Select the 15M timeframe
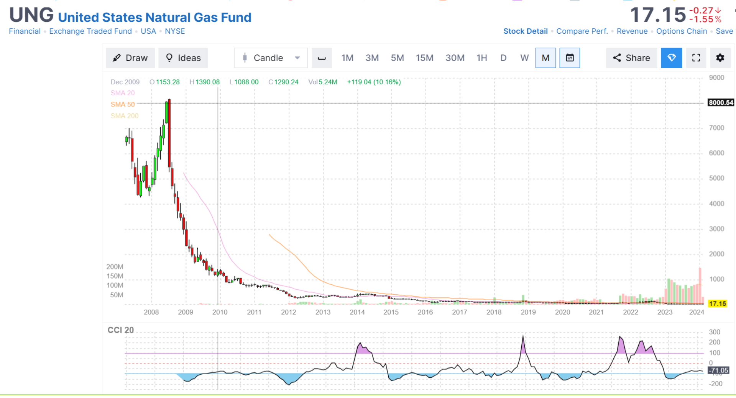Screen dimensions: 736x398 coord(424,58)
